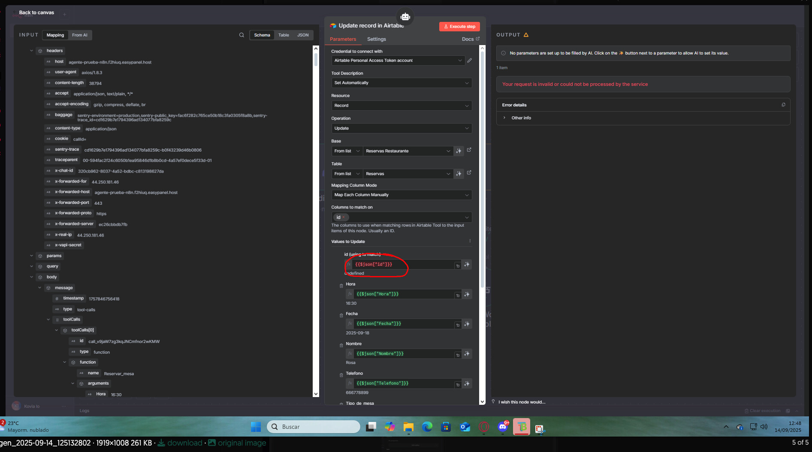Show the input as Schema
The width and height of the screenshot is (812, 452).
click(x=262, y=35)
